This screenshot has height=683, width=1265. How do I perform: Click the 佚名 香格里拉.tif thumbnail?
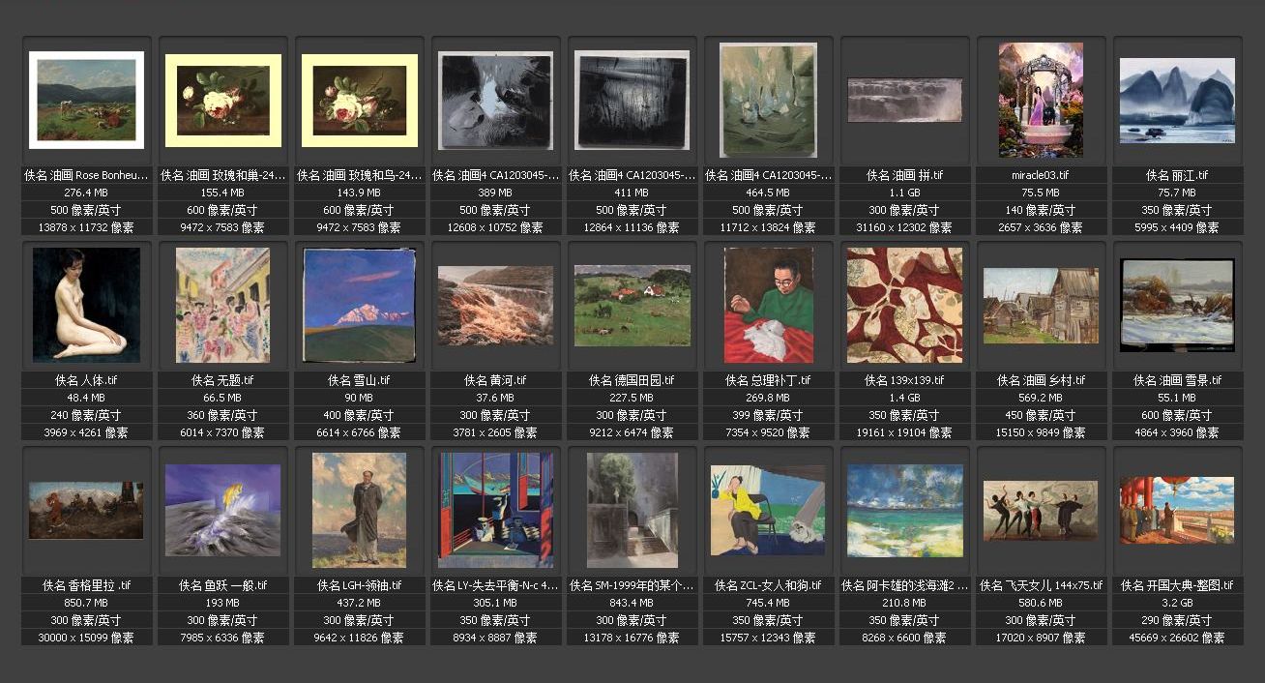coord(86,510)
